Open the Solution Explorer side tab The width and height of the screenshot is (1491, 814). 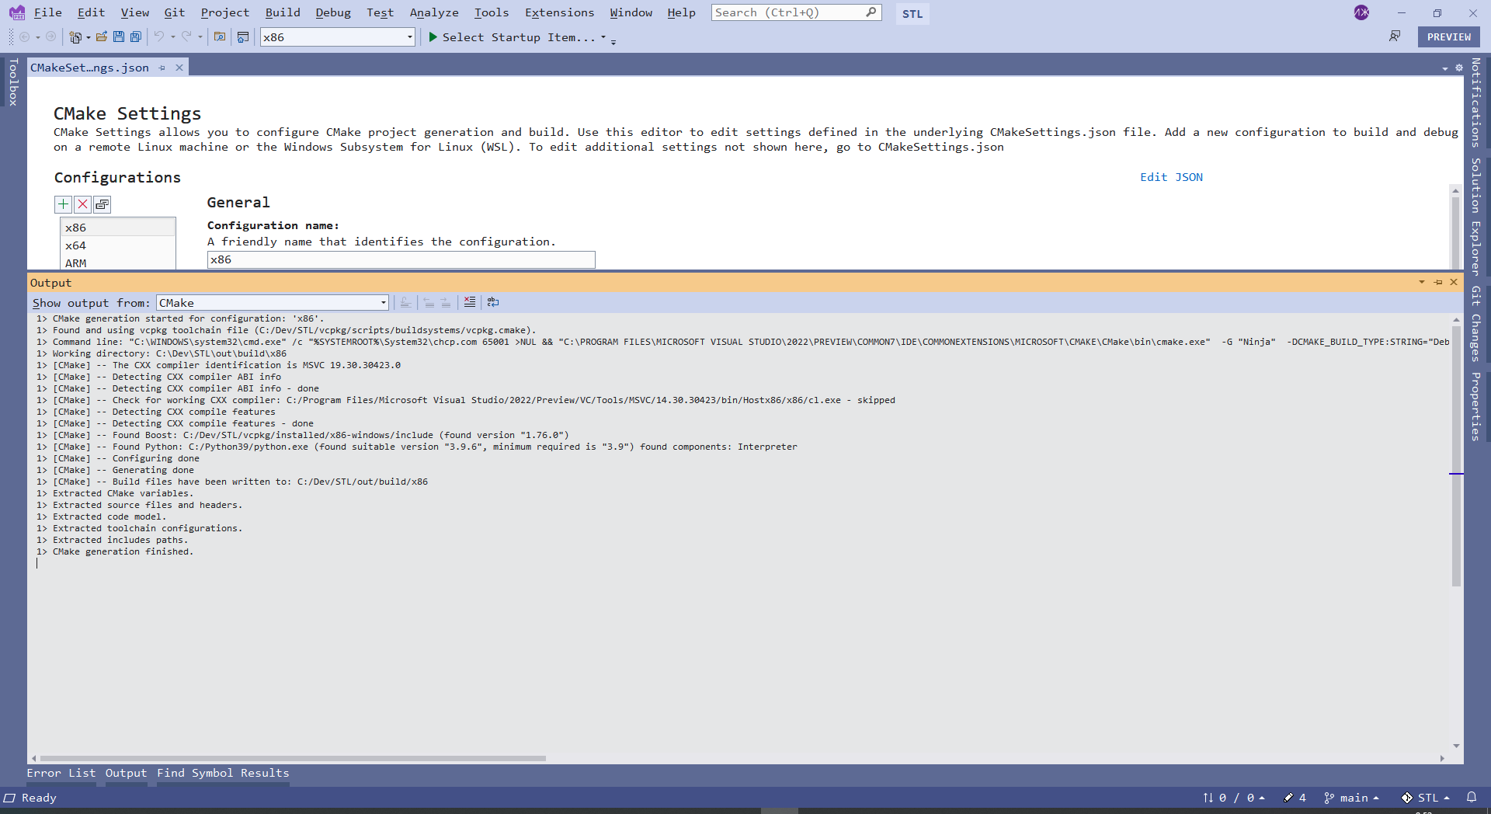[1476, 216]
